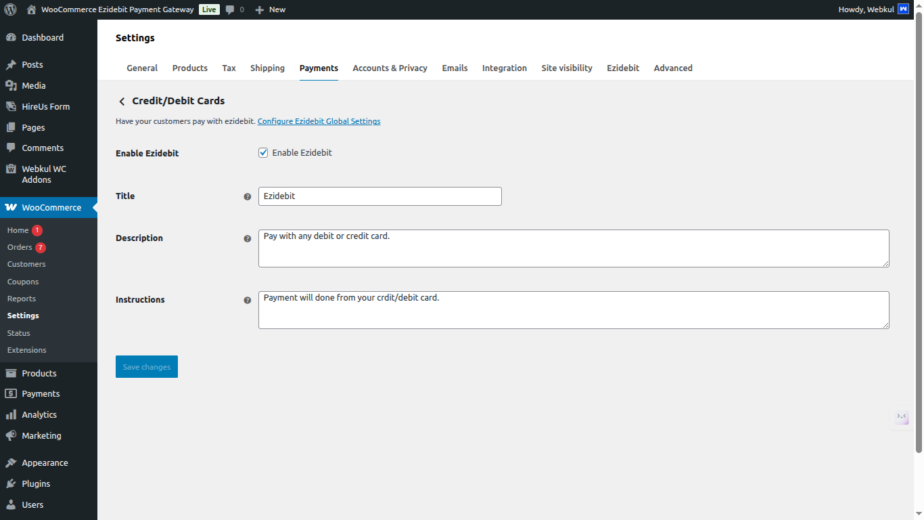Screen dimensions: 924x520
Task: Click the Save changes button
Action: (x=146, y=366)
